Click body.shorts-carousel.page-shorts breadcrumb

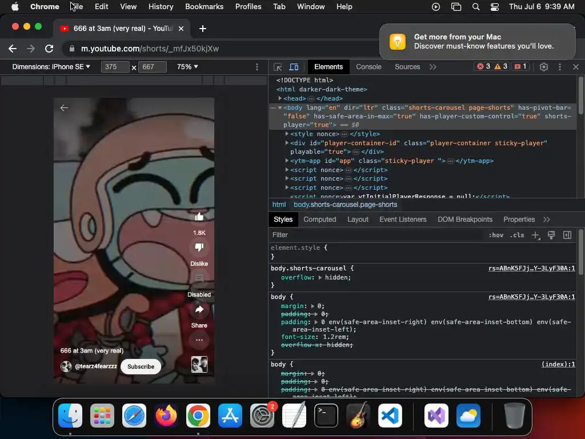(x=345, y=205)
